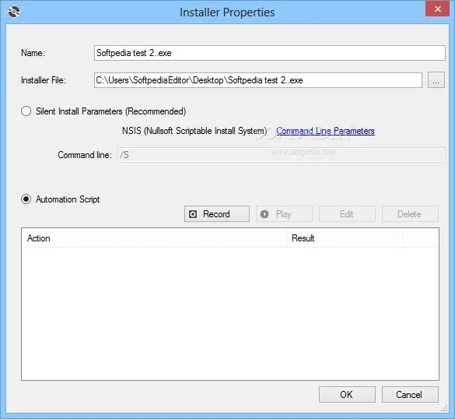Click the Action column header
Viewport: 455px width, 419px height.
pos(154,238)
